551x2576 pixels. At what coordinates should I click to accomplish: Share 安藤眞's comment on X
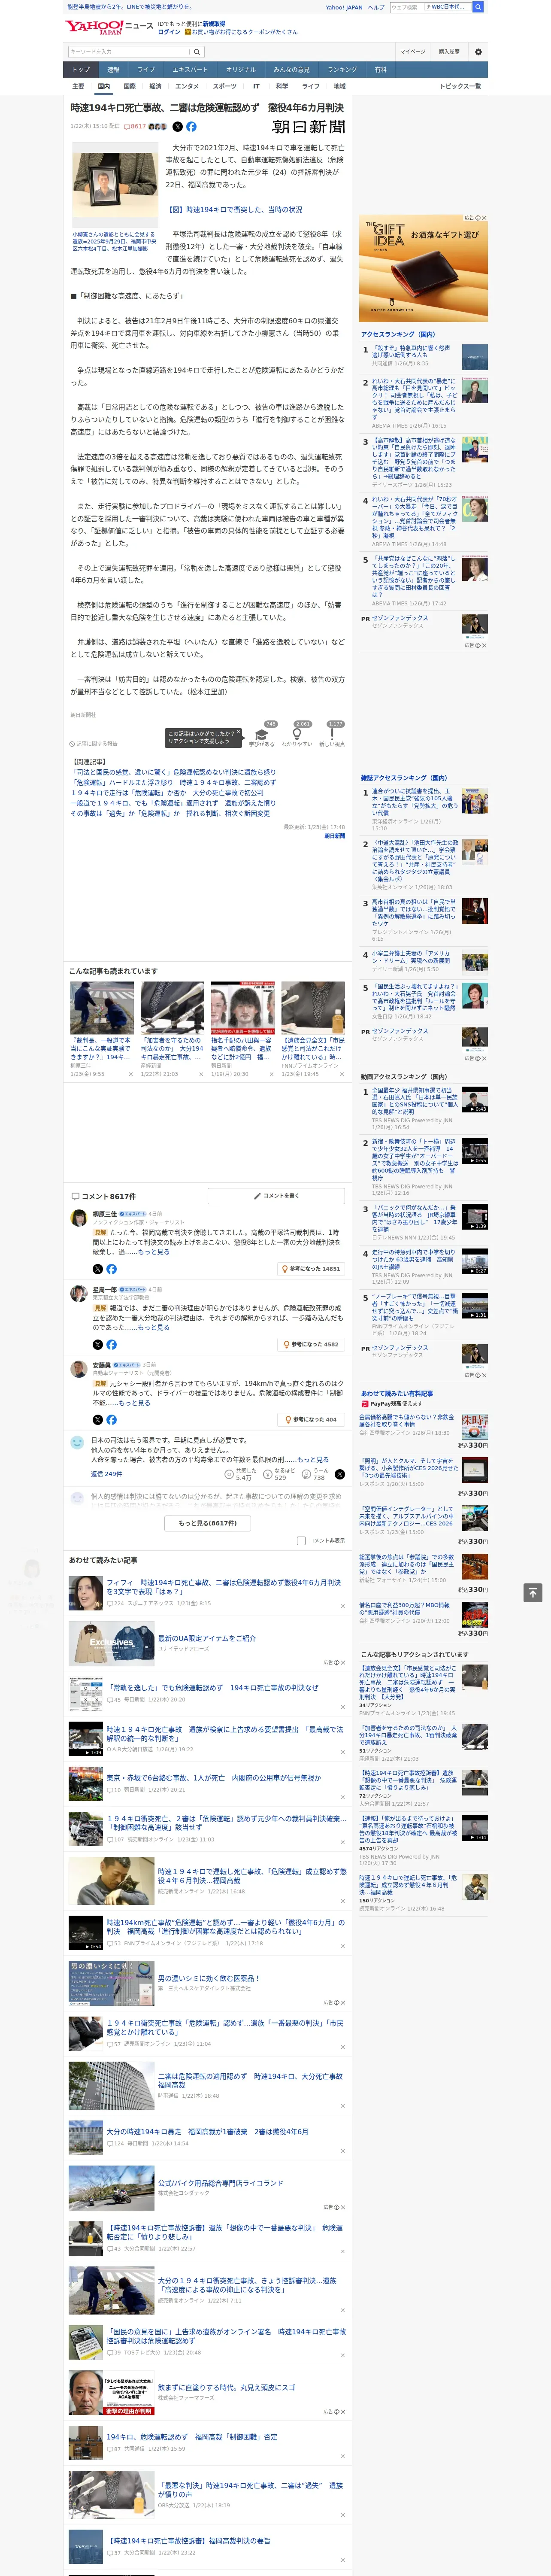pyautogui.click(x=98, y=1419)
